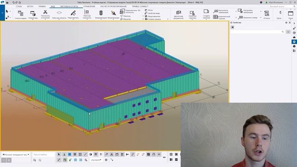Click the Снимок экрана screenshot command
This screenshot has height=167, width=297.
point(153,19)
